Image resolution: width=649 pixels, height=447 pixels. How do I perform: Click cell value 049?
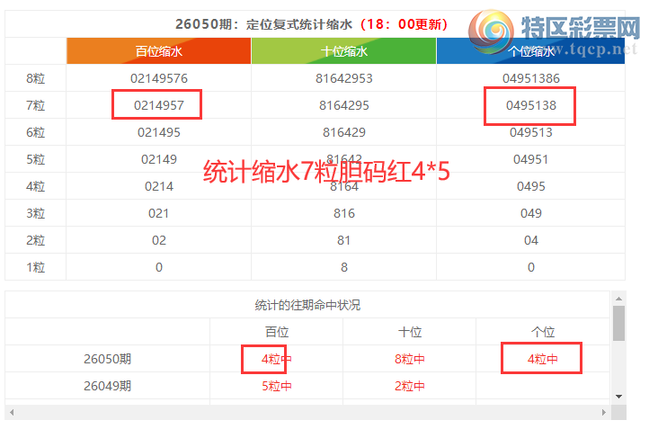(x=531, y=213)
